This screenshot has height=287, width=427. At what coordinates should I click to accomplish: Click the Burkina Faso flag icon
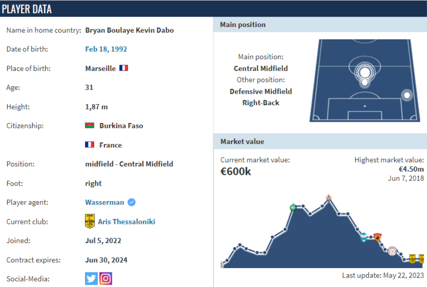tap(90, 126)
